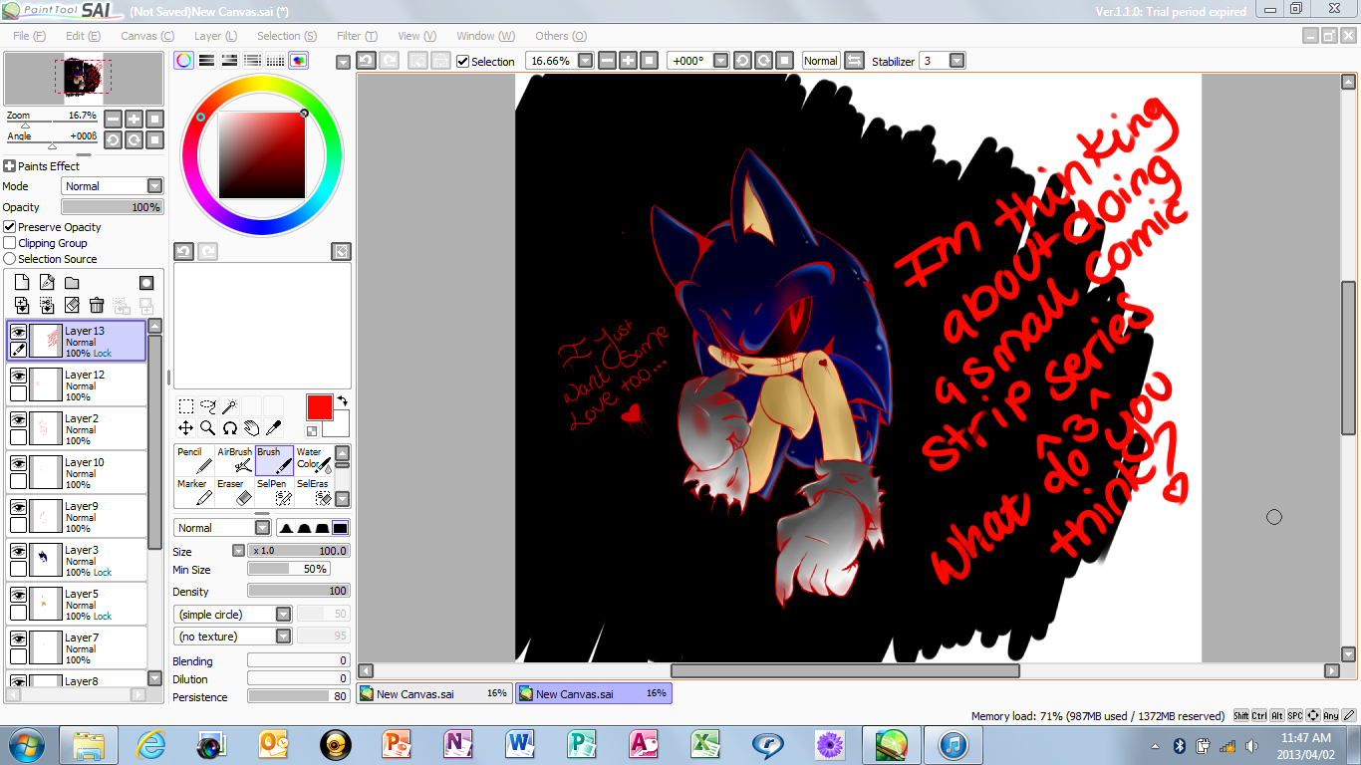Open Word from the taskbar

(520, 745)
